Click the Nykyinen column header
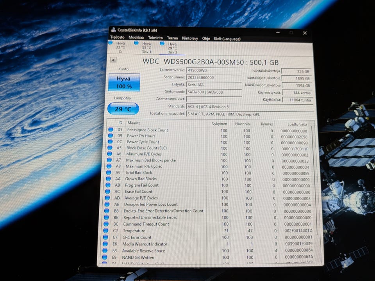 pyautogui.click(x=219, y=124)
